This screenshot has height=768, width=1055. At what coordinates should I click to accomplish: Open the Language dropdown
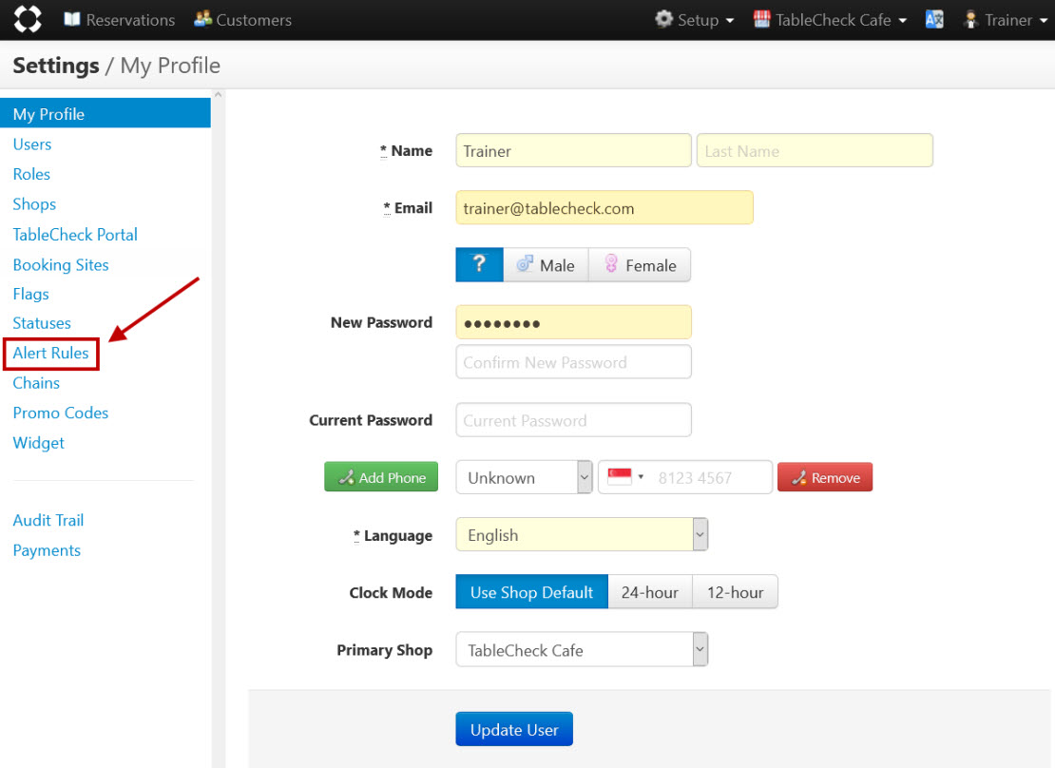coord(582,534)
